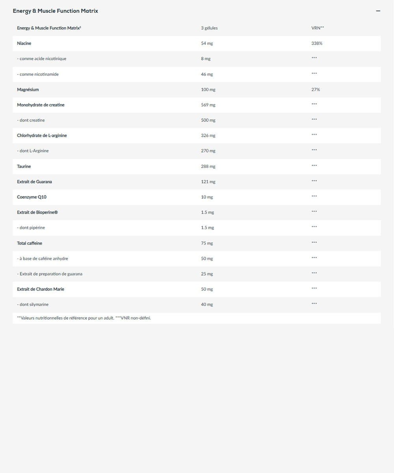The image size is (394, 473).
Task: Click the Monohydrate de creatine label
Action: click(x=41, y=105)
